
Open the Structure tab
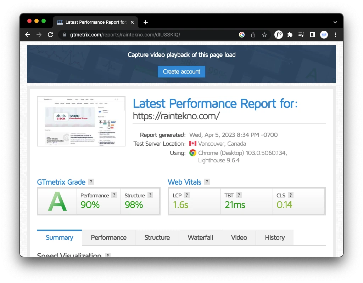tap(157, 238)
